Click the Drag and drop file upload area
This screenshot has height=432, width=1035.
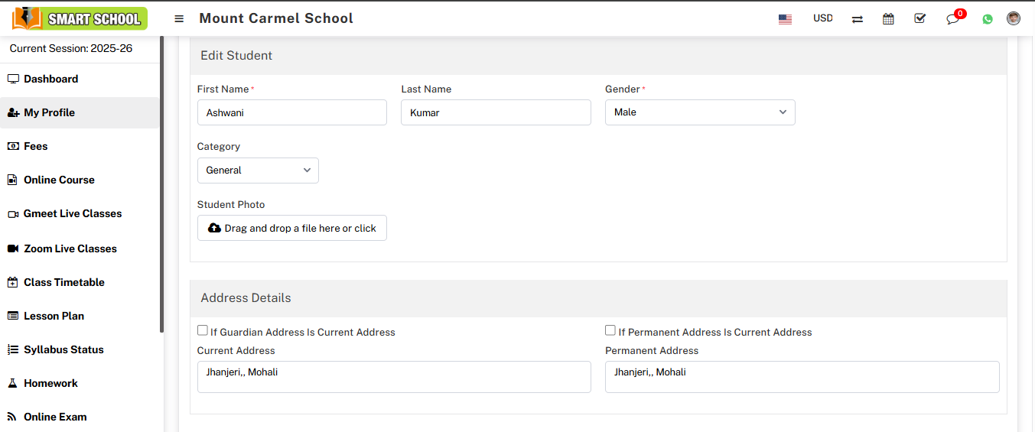click(x=292, y=228)
